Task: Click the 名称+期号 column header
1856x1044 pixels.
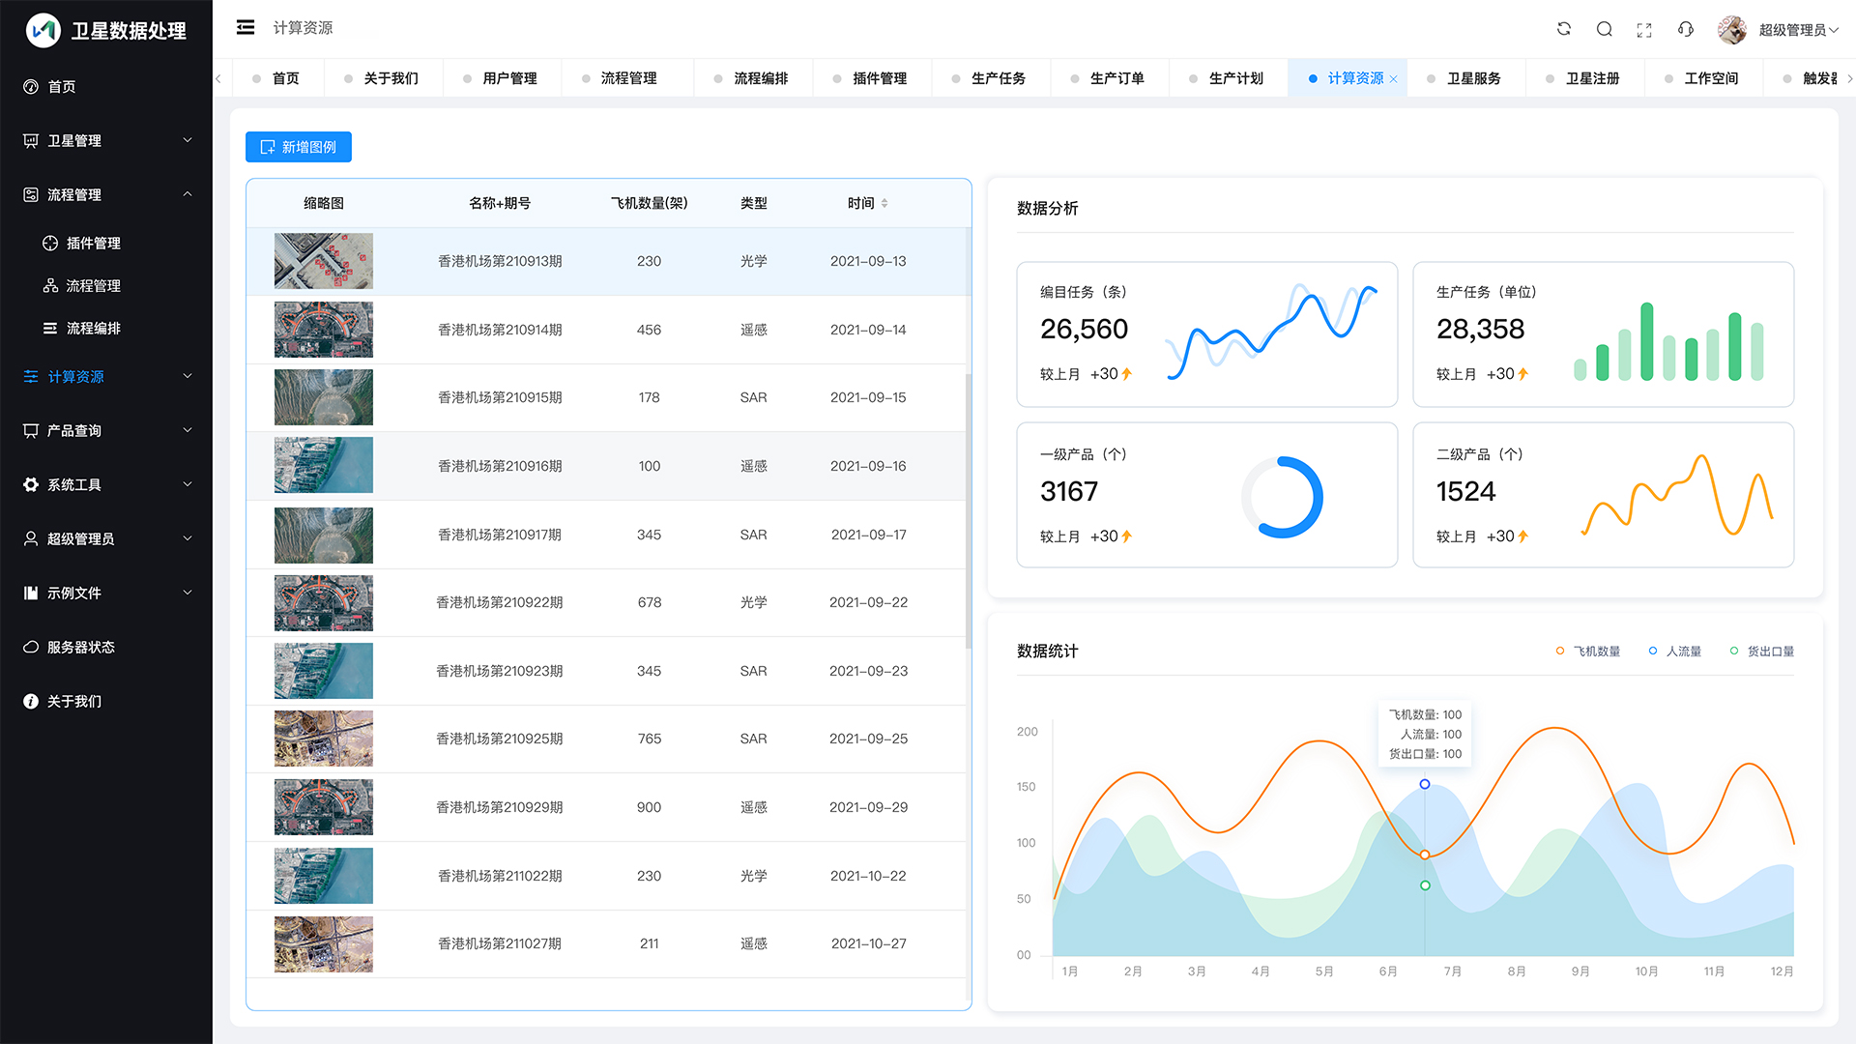Action: pos(500,203)
